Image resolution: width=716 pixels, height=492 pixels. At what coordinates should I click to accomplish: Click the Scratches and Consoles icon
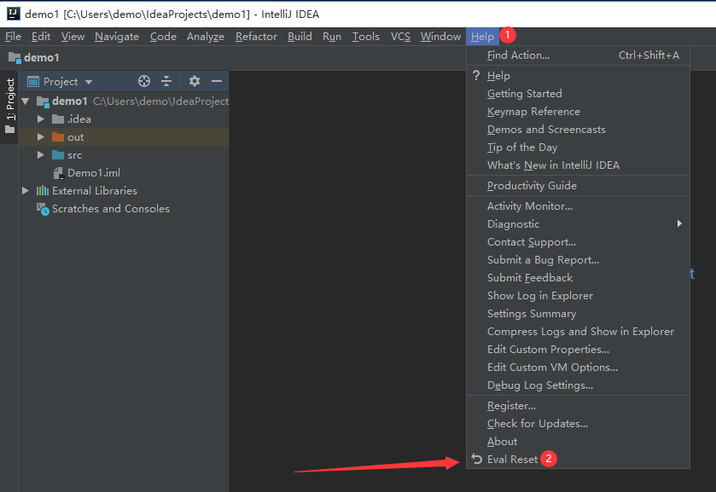(x=43, y=209)
